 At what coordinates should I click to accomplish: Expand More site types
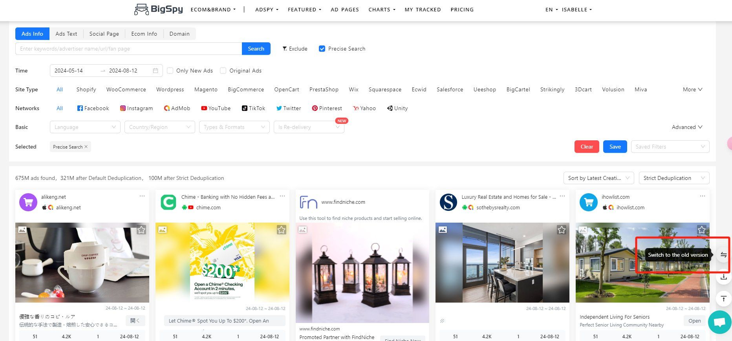[x=692, y=89]
